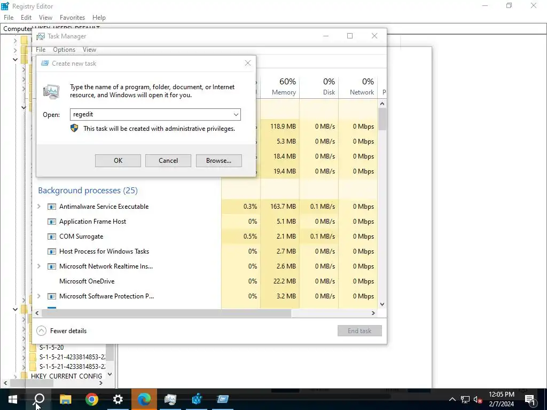
Task: Open Task Manager View menu
Action: [x=89, y=50]
